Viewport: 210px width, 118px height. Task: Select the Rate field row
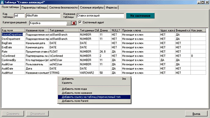(x=104, y=51)
